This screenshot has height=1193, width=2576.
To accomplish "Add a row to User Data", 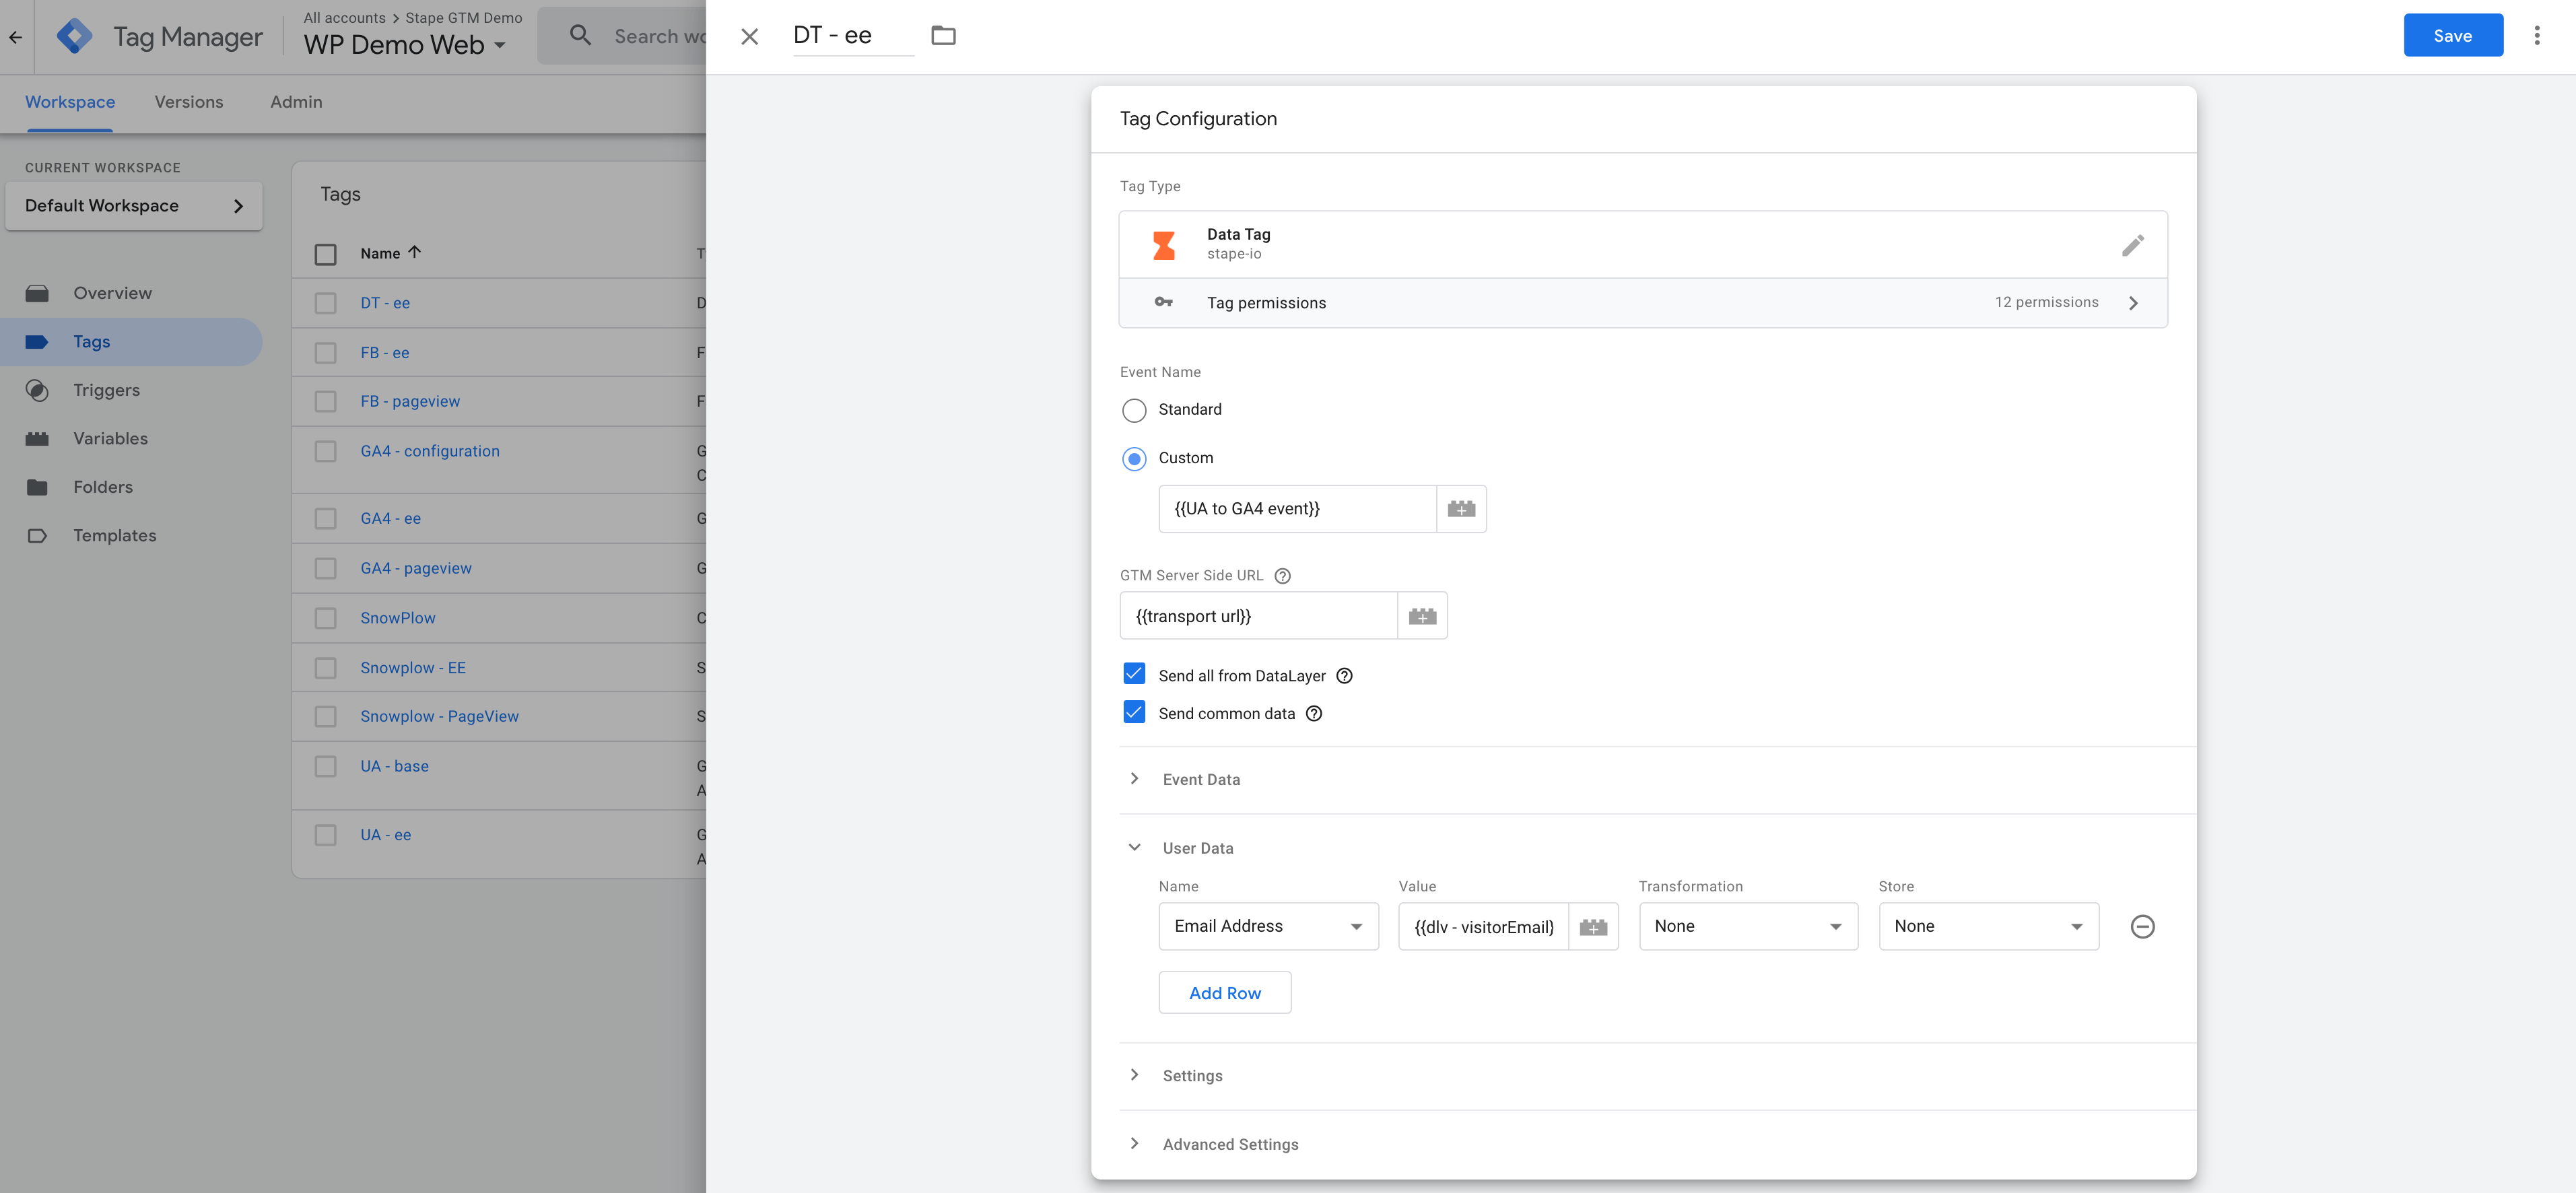I will (x=1225, y=993).
